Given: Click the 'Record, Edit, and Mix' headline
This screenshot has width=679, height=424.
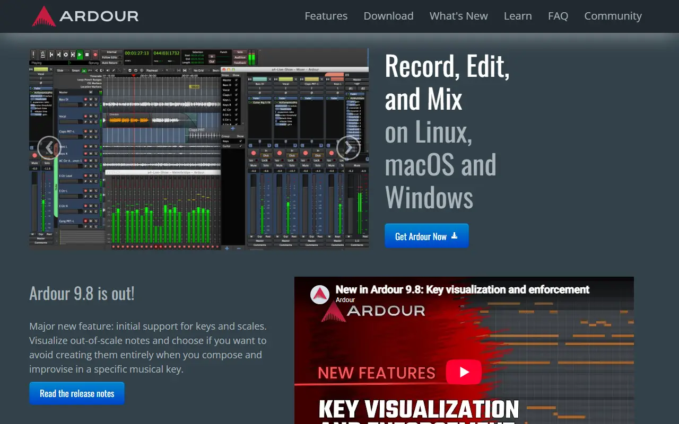Looking at the screenshot, I should pos(447,82).
